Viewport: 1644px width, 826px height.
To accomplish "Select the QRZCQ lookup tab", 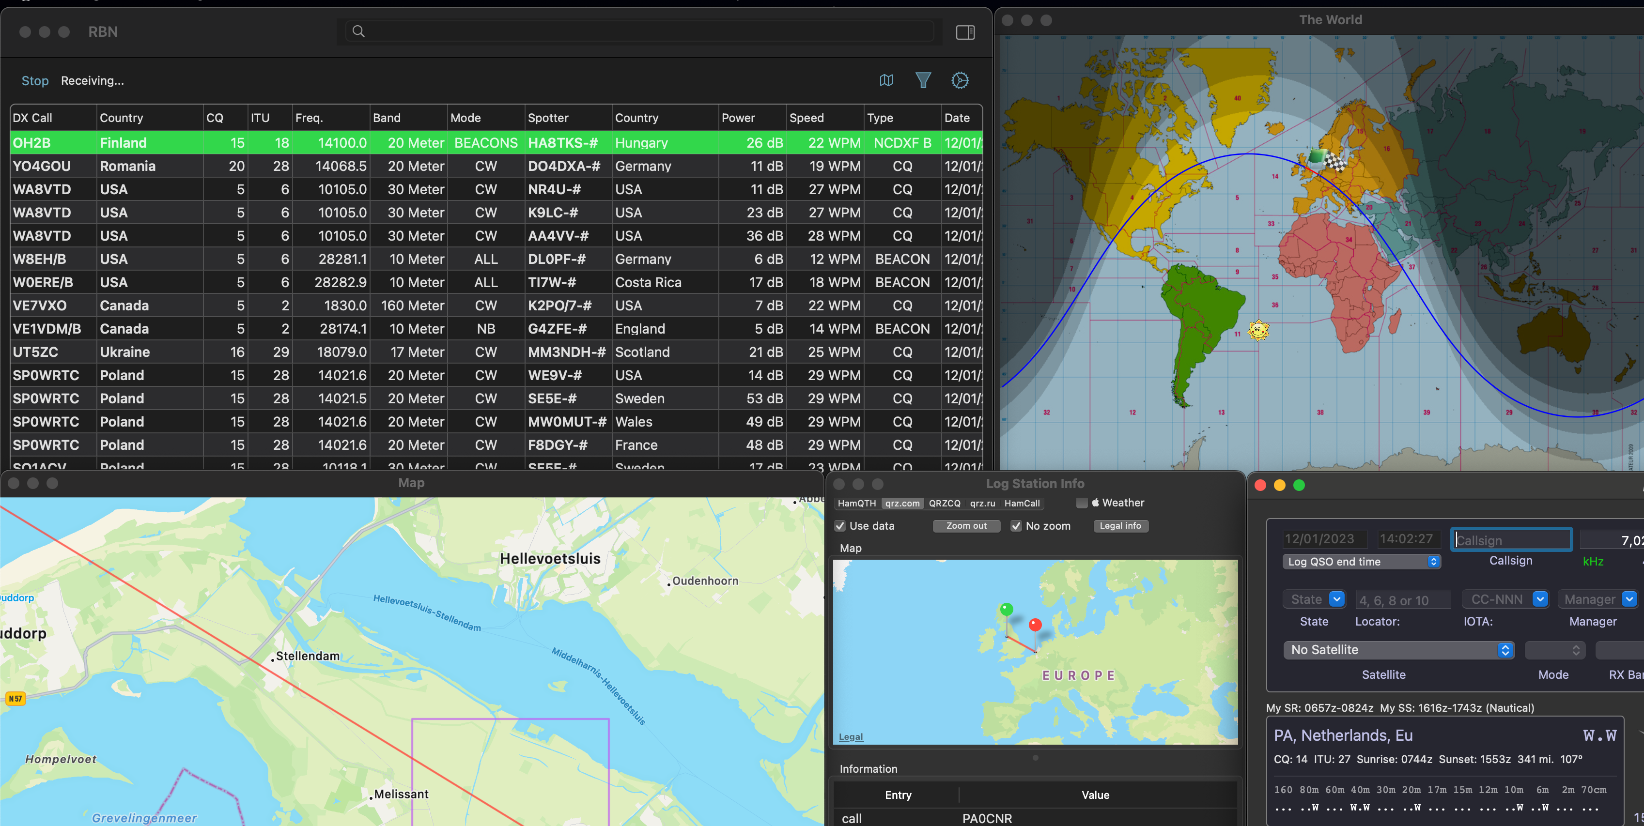I will 944,503.
